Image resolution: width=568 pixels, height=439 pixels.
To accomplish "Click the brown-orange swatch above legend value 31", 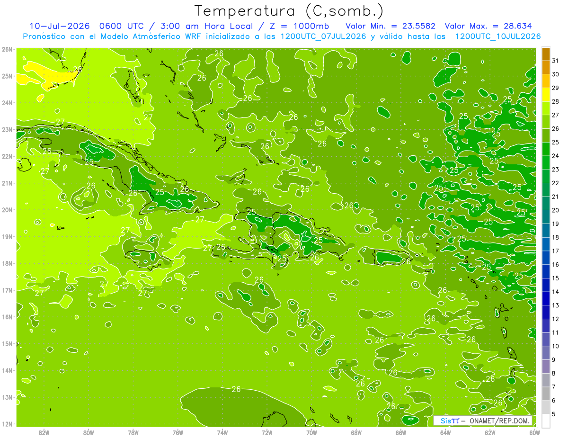I will coord(546,54).
